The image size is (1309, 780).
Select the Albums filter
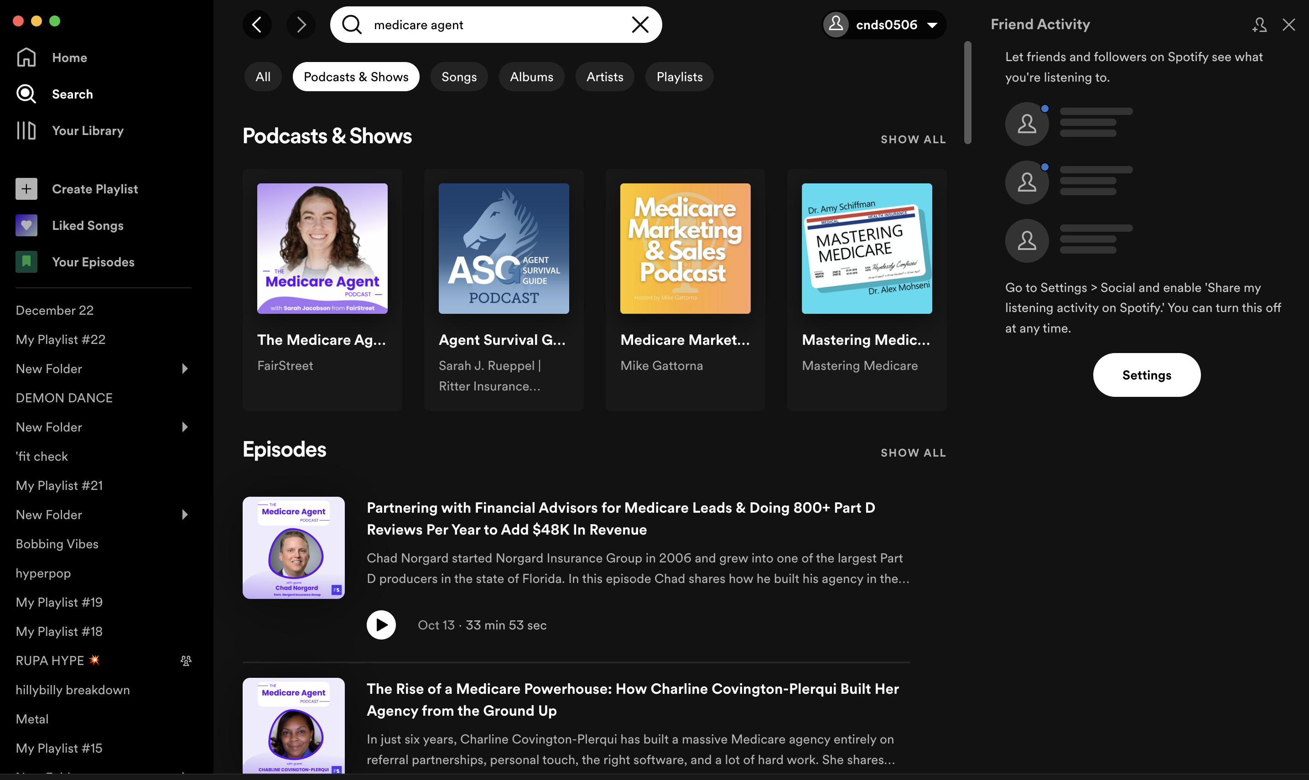(x=531, y=77)
